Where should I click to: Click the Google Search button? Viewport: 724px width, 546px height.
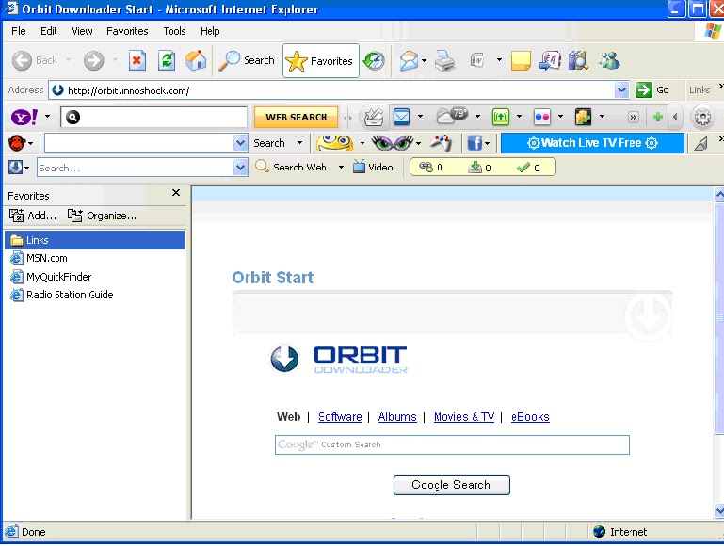point(452,485)
